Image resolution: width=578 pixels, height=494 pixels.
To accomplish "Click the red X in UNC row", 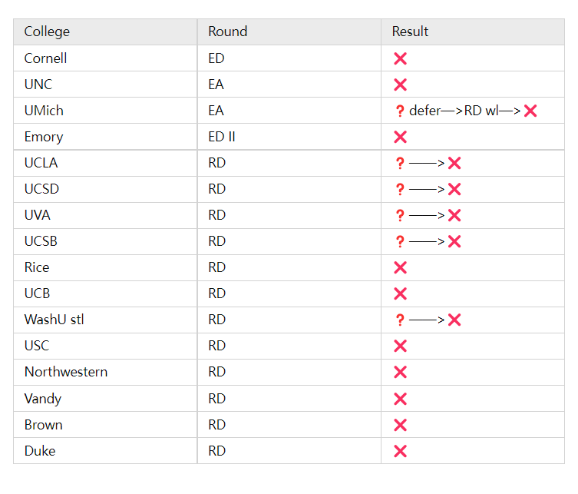I will [400, 85].
